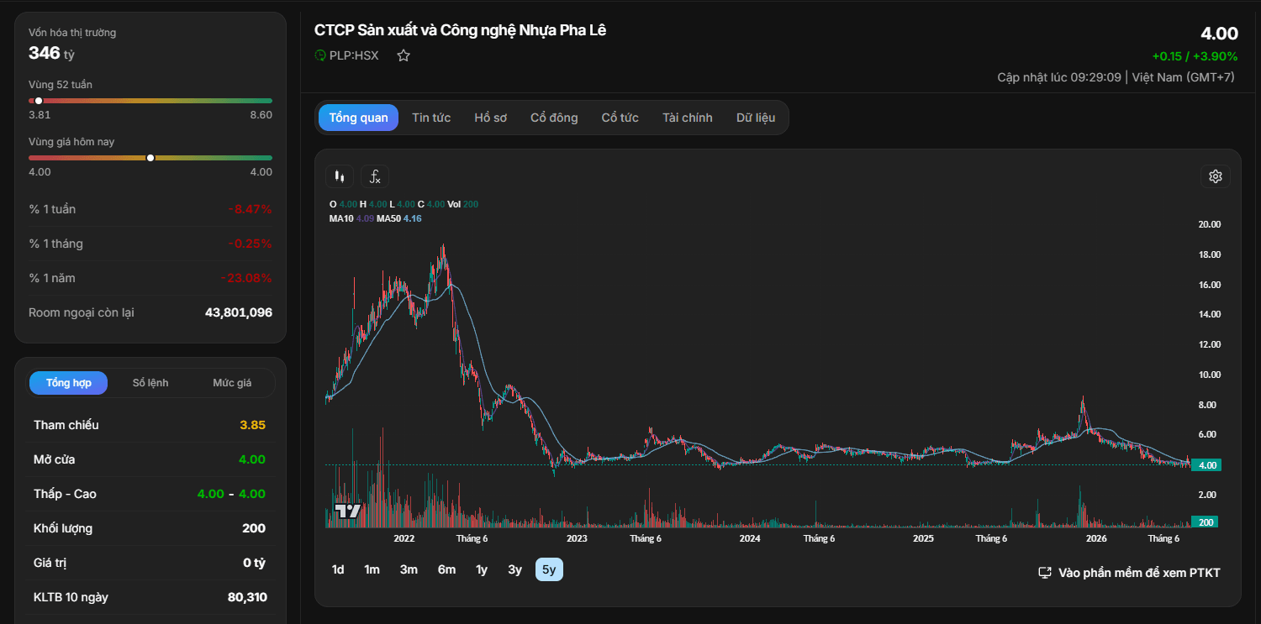Click the 4.00 current price label on axis
Image resolution: width=1261 pixels, height=624 pixels.
pos(1206,464)
